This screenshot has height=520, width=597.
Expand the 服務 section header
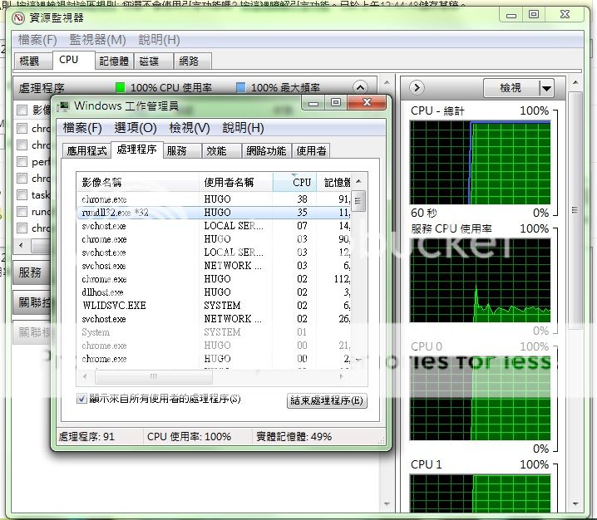pos(32,272)
